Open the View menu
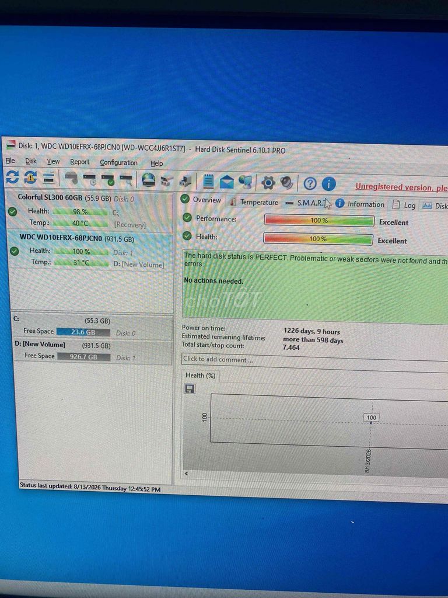The height and width of the screenshot is (598, 448). 53,161
